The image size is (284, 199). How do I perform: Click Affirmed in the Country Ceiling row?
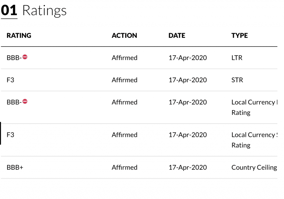tap(125, 167)
